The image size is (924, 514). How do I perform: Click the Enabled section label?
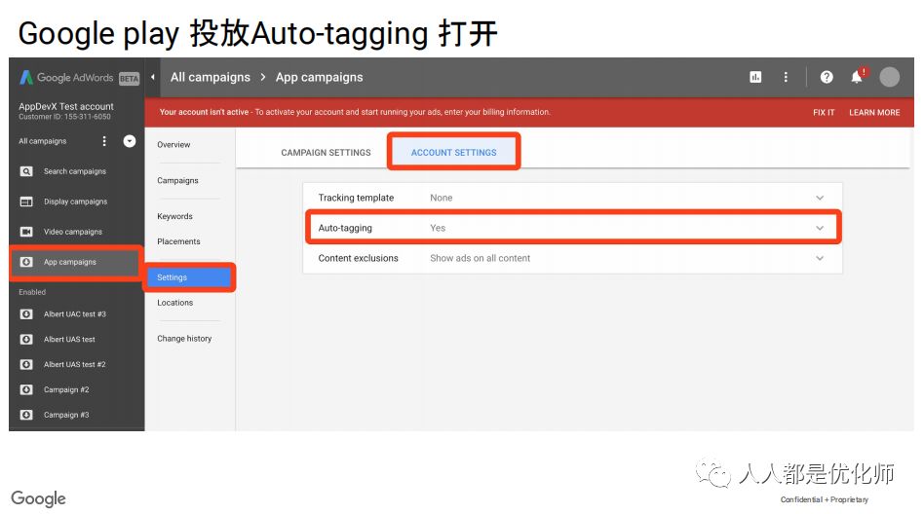pos(32,292)
